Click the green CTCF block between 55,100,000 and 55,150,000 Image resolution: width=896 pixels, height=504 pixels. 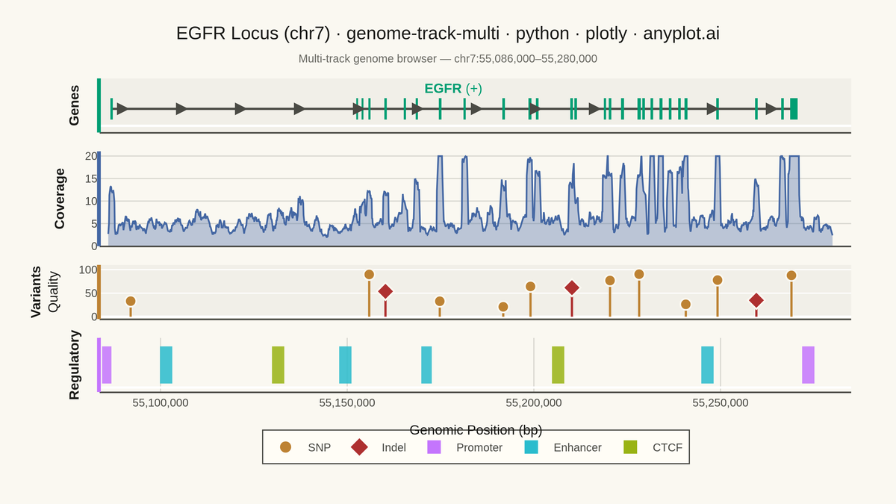click(278, 365)
